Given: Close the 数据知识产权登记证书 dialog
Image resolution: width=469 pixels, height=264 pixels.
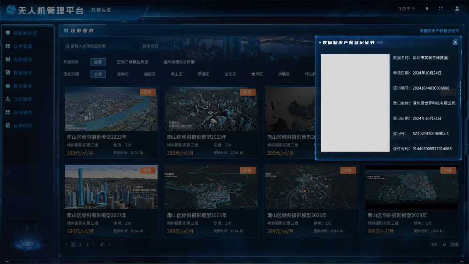Looking at the screenshot, I should 455,42.
